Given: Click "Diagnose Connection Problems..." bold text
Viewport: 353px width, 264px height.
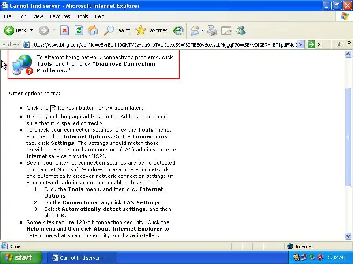Looking at the screenshot, I should point(96,67).
